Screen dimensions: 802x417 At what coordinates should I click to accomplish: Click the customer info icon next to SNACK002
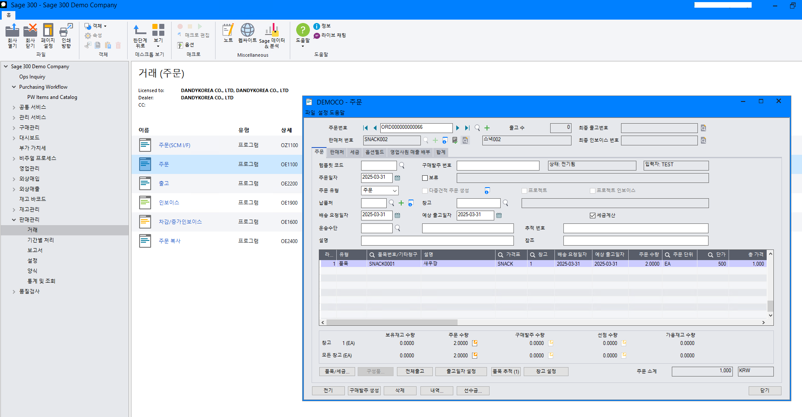[445, 140]
